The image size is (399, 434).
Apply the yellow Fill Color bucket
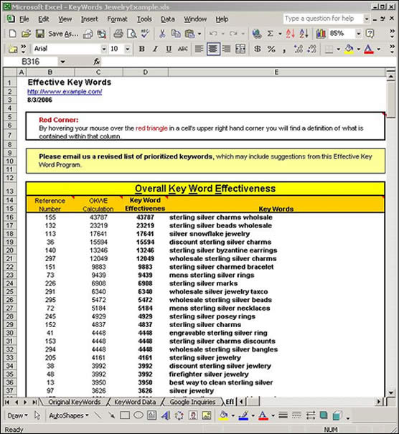click(349, 49)
